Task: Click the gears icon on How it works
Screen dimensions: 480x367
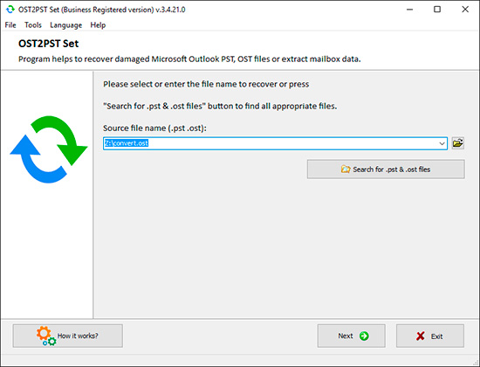Action: (x=46, y=336)
